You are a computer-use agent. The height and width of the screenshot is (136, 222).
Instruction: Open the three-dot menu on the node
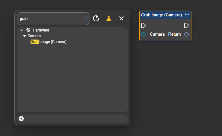[x=187, y=14]
